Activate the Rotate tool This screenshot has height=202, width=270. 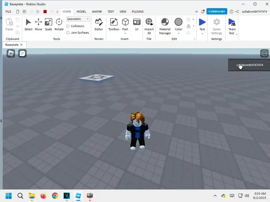pos(59,25)
